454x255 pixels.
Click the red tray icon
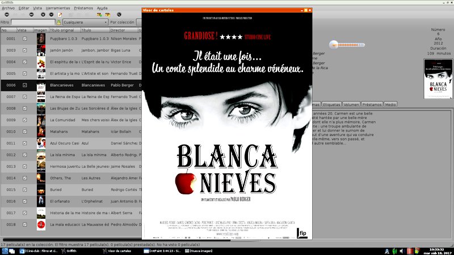click(410, 251)
